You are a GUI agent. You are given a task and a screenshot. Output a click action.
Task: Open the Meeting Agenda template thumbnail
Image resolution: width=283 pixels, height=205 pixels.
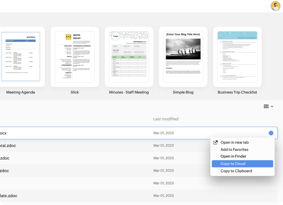click(21, 57)
